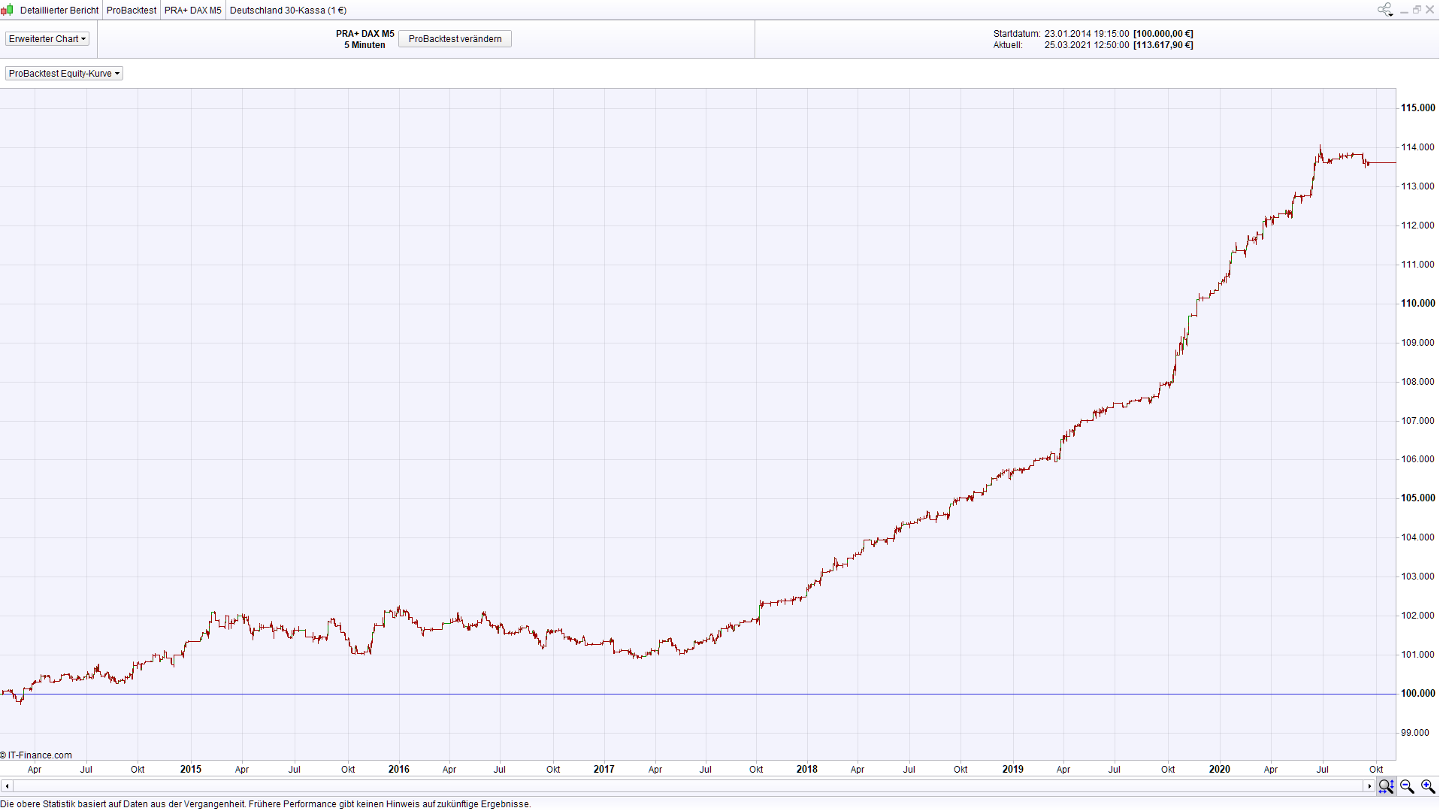Close the detailed report window
The height and width of the screenshot is (811, 1440).
point(1430,10)
